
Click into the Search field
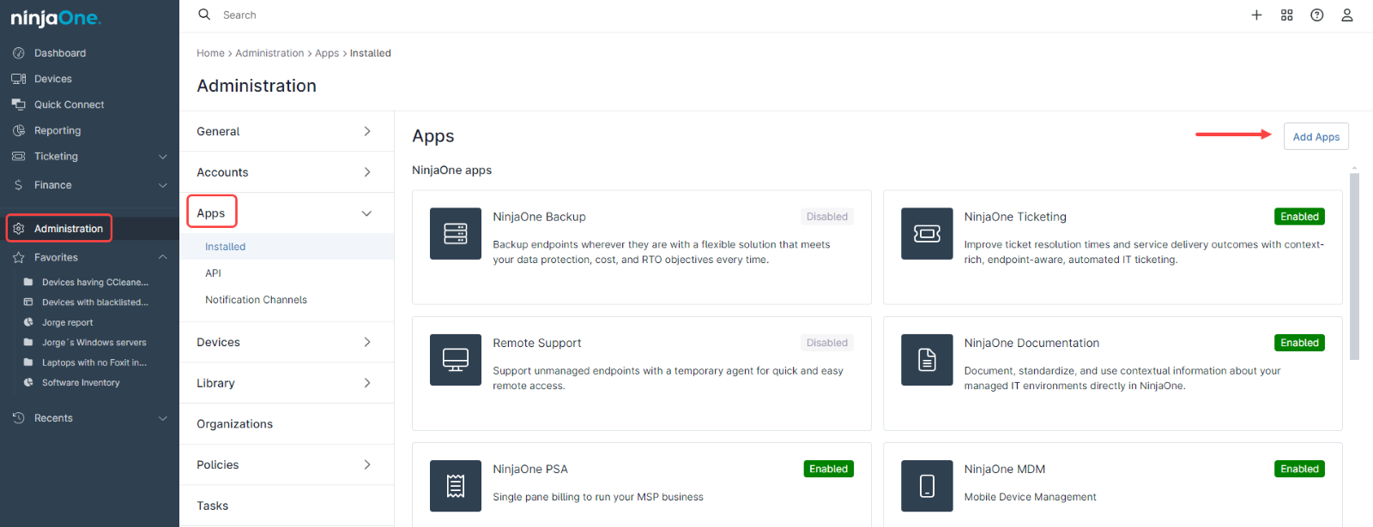(429, 15)
